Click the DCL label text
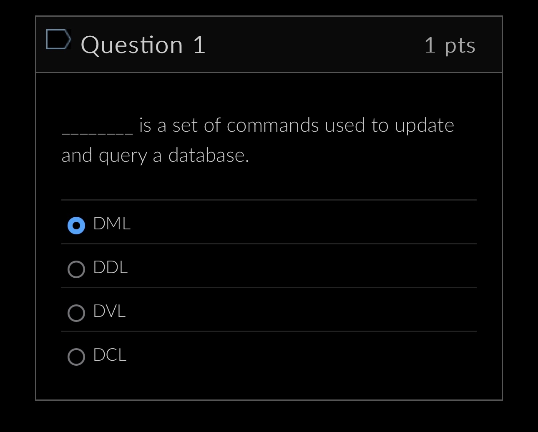Viewport: 538px width, 432px height. pyautogui.click(x=109, y=356)
